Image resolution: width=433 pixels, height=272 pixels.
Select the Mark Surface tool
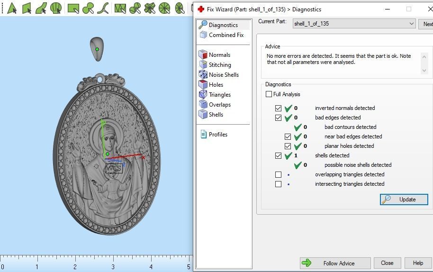click(x=41, y=8)
